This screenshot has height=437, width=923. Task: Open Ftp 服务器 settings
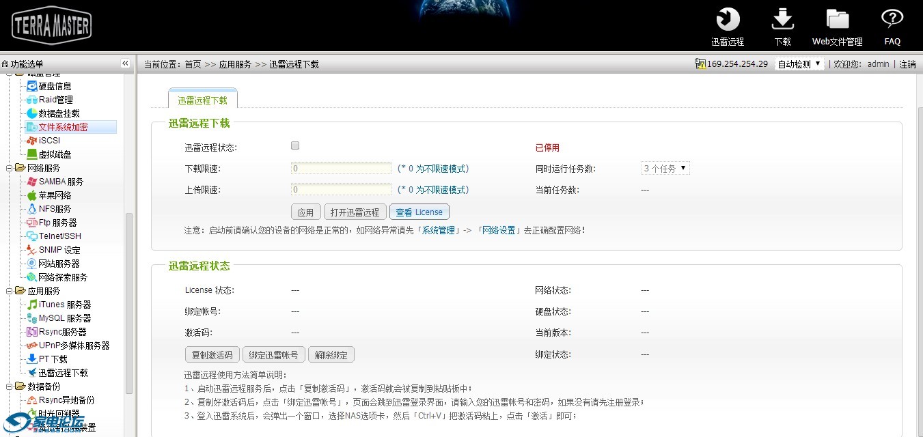tap(57, 223)
